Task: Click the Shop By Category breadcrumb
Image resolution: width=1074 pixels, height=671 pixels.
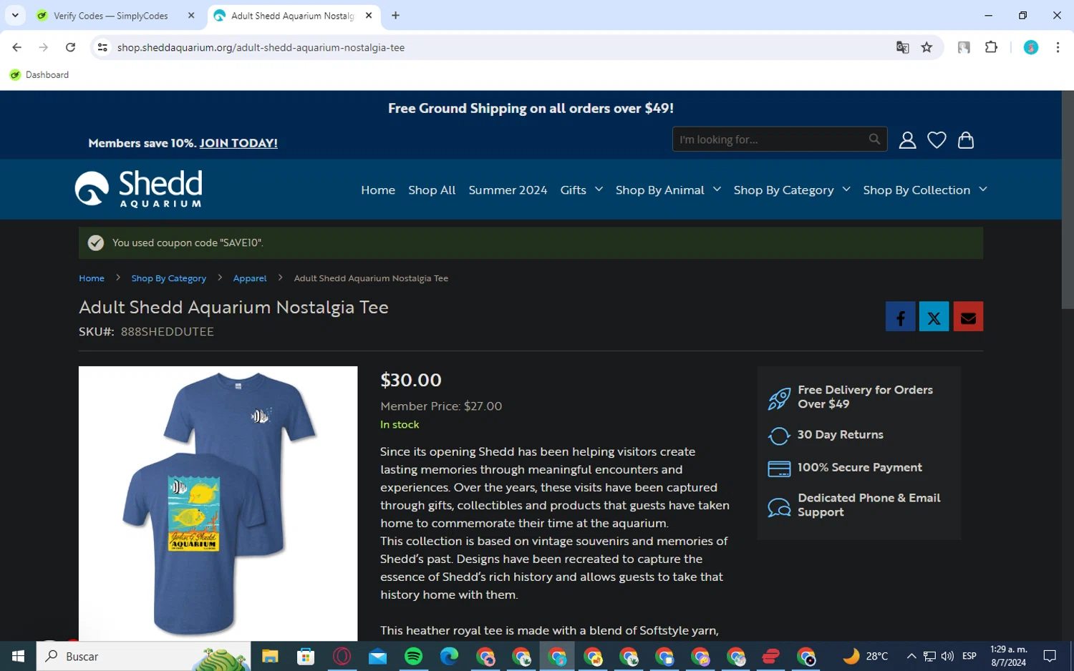Action: point(169,278)
